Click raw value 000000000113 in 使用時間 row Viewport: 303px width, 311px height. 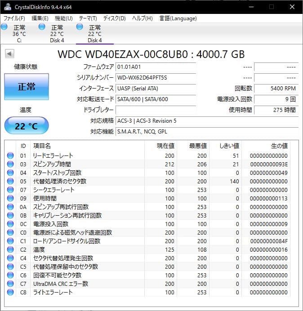pos(269,198)
